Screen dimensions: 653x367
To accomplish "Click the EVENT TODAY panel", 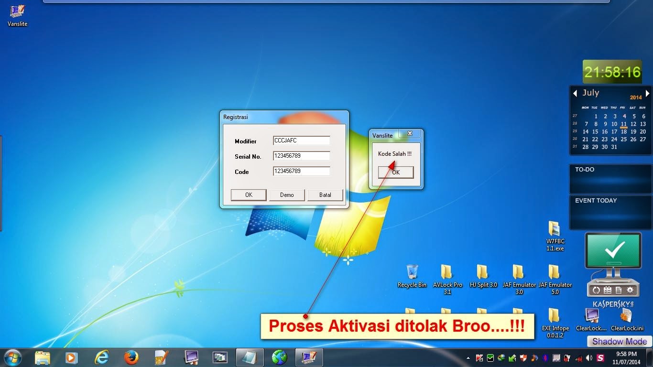I will 611,212.
